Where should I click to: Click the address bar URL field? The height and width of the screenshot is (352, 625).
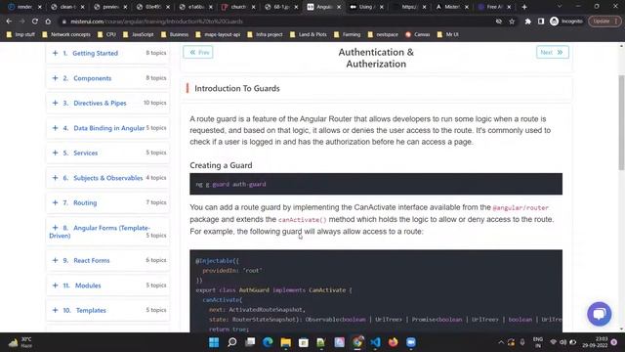pos(275,22)
